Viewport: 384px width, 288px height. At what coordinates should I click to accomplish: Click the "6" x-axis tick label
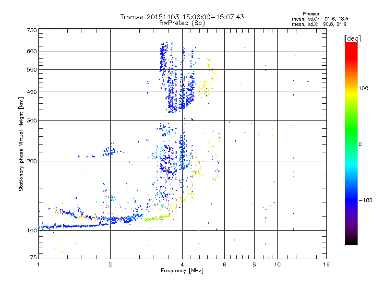(224, 264)
